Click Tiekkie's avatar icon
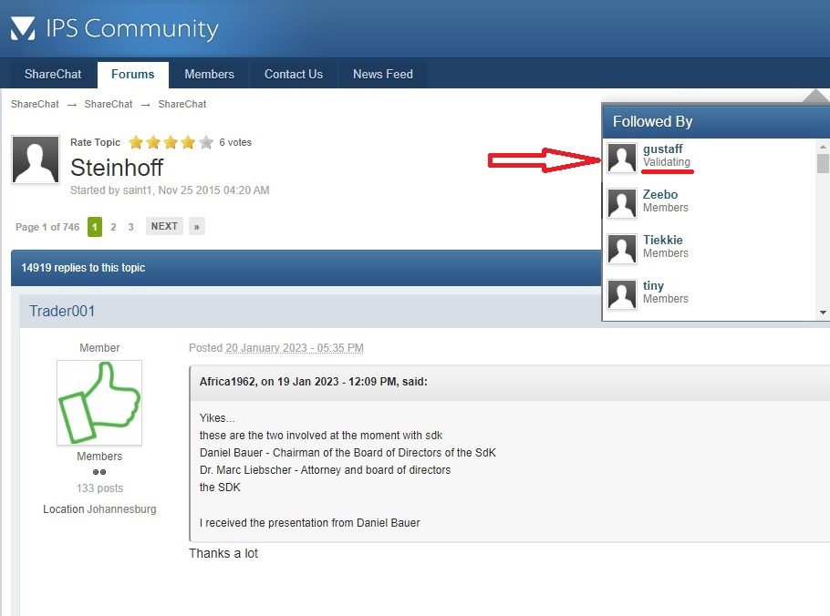This screenshot has width=830, height=616. (x=621, y=249)
